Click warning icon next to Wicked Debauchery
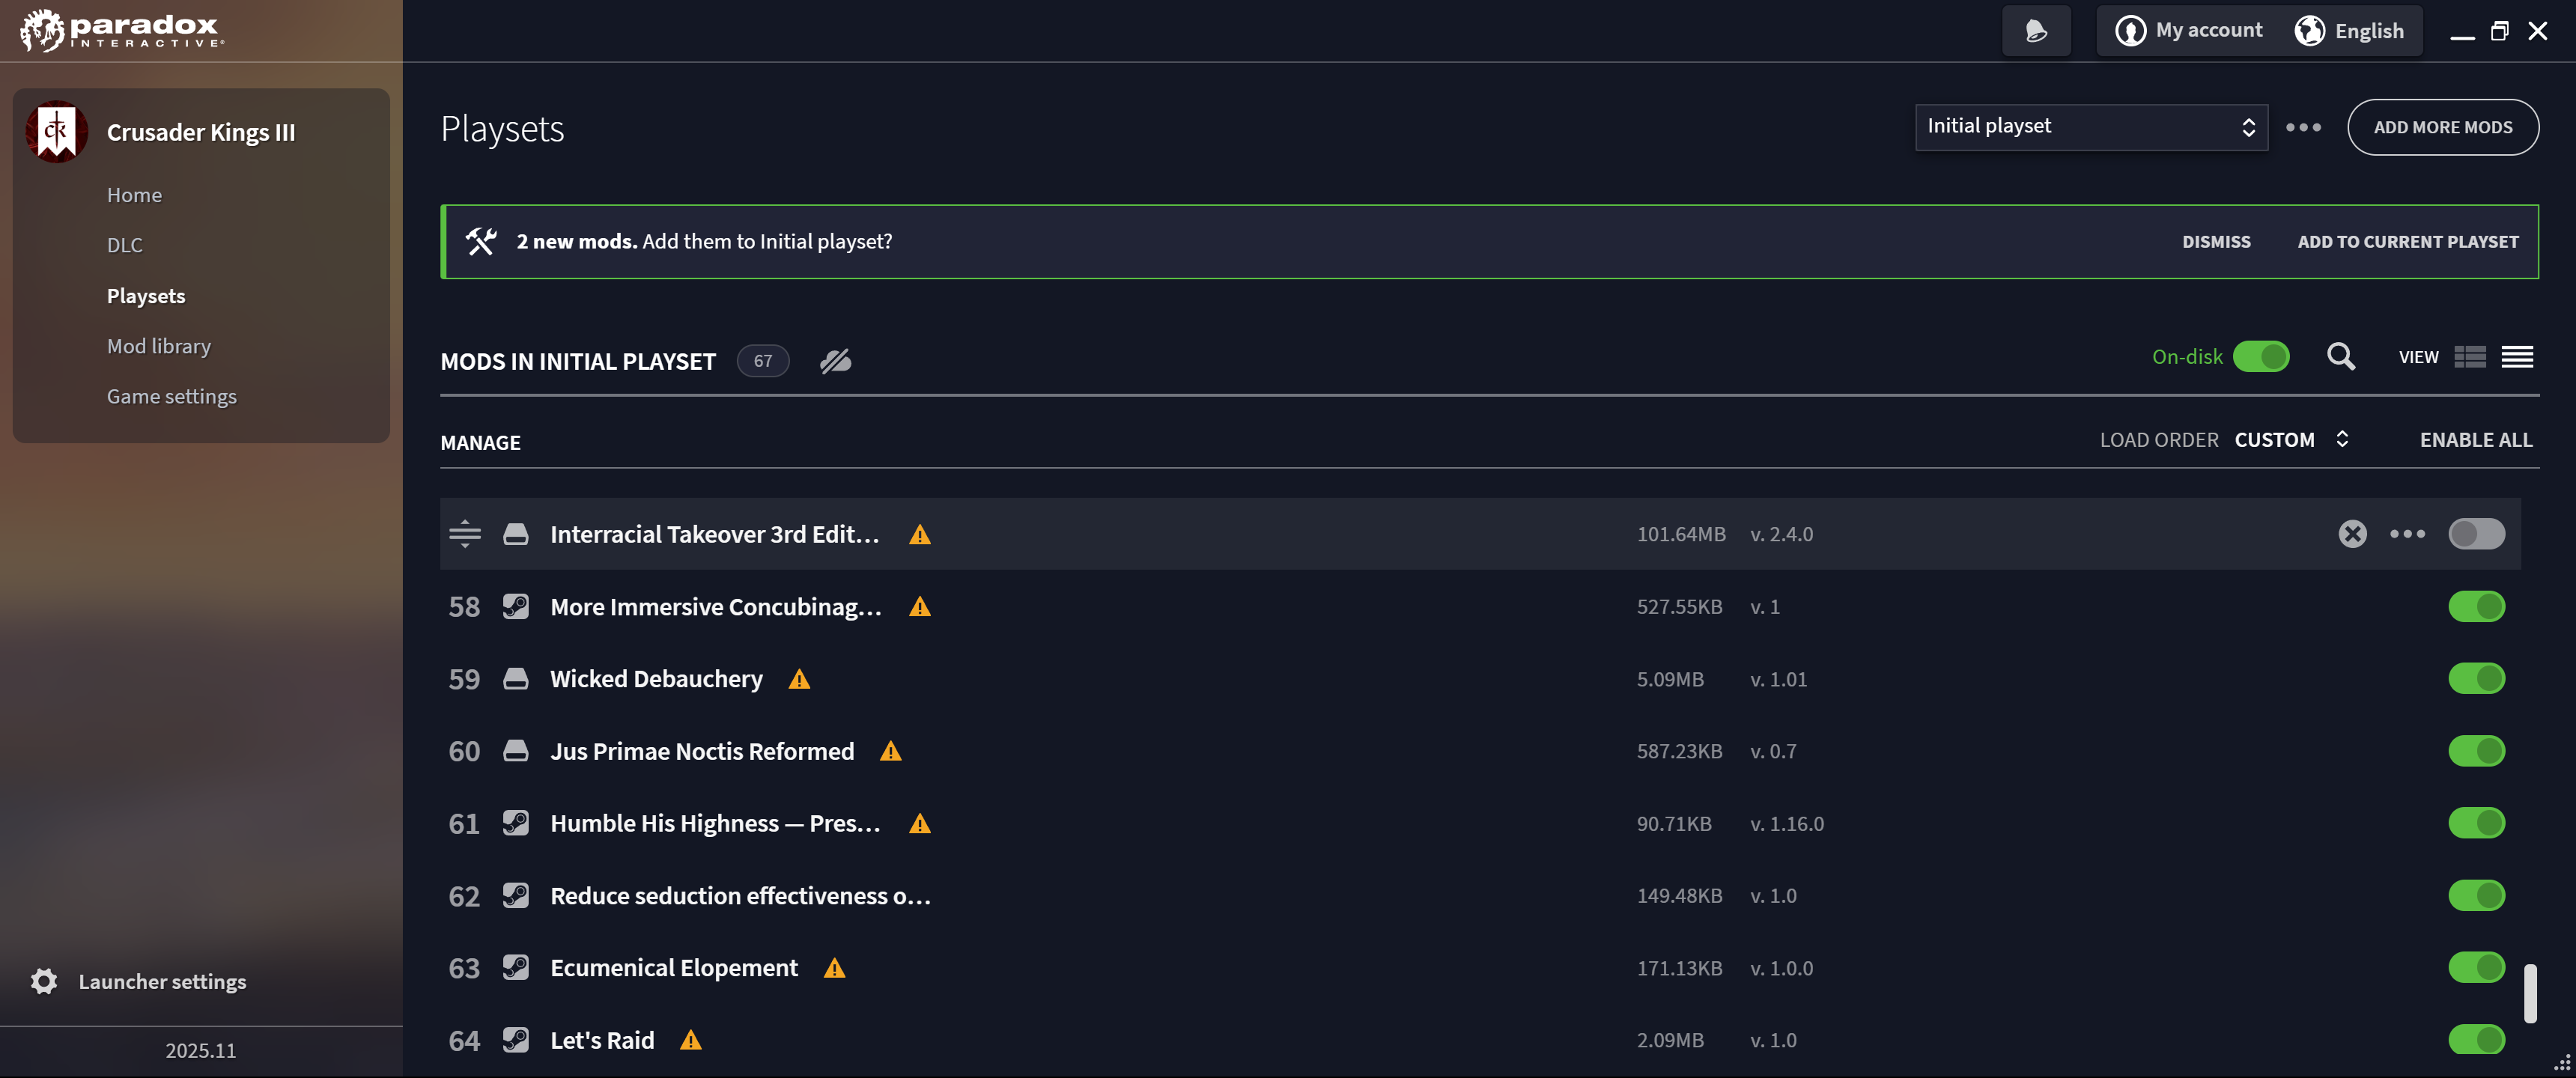Screen dimensions: 2576x1078 coord(799,680)
